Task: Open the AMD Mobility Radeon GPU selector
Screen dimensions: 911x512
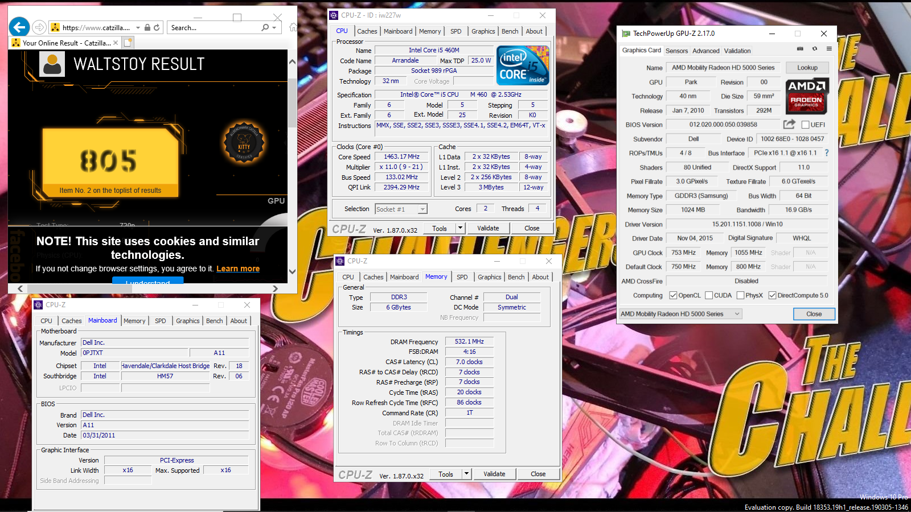Action: tap(680, 314)
